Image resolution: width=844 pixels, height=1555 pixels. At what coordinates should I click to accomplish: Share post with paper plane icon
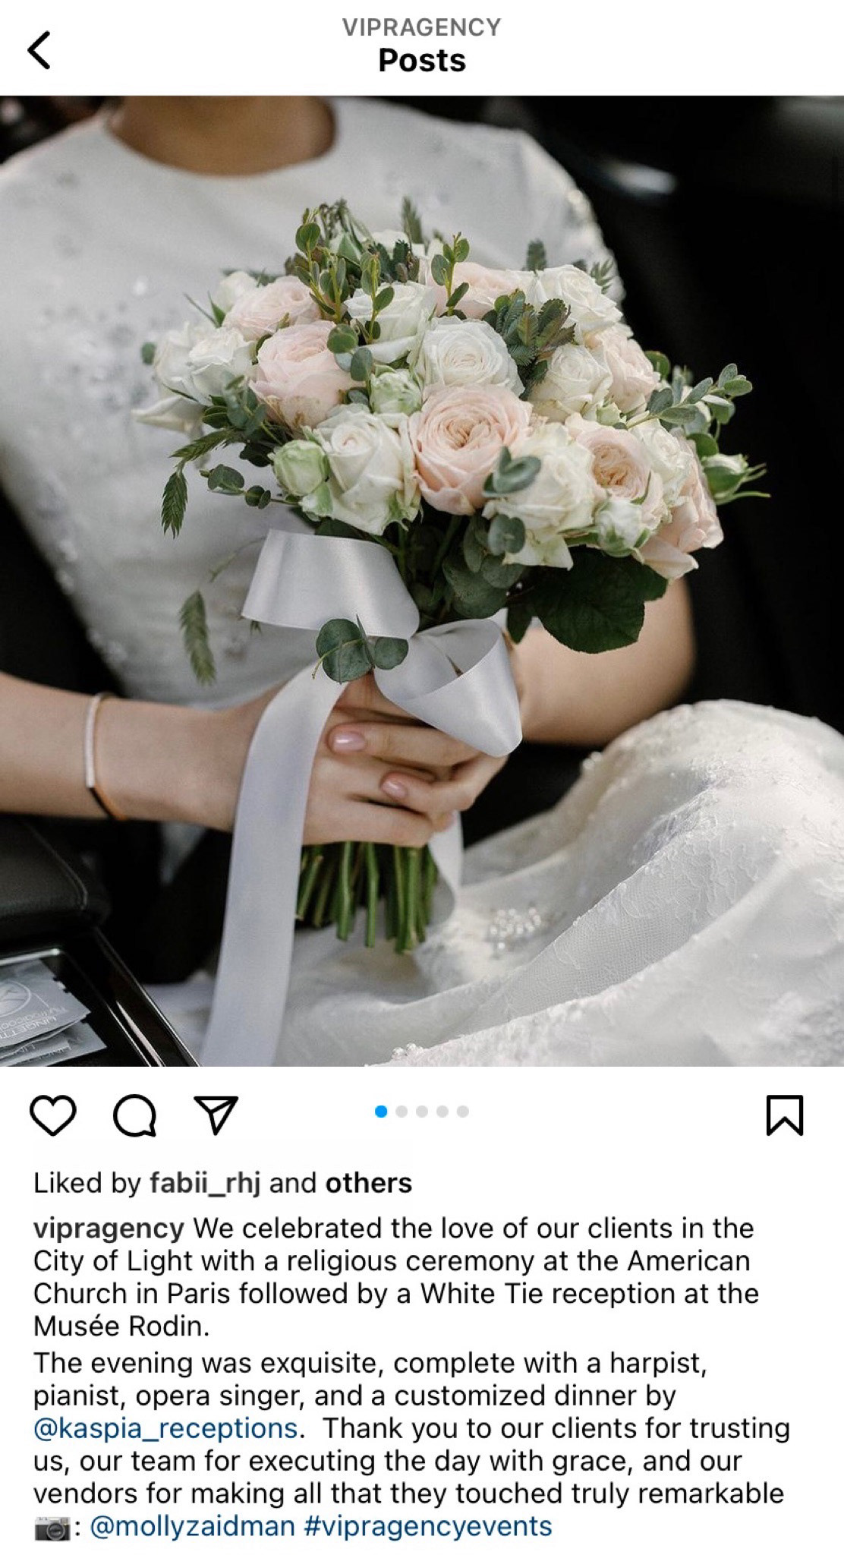click(x=217, y=1115)
